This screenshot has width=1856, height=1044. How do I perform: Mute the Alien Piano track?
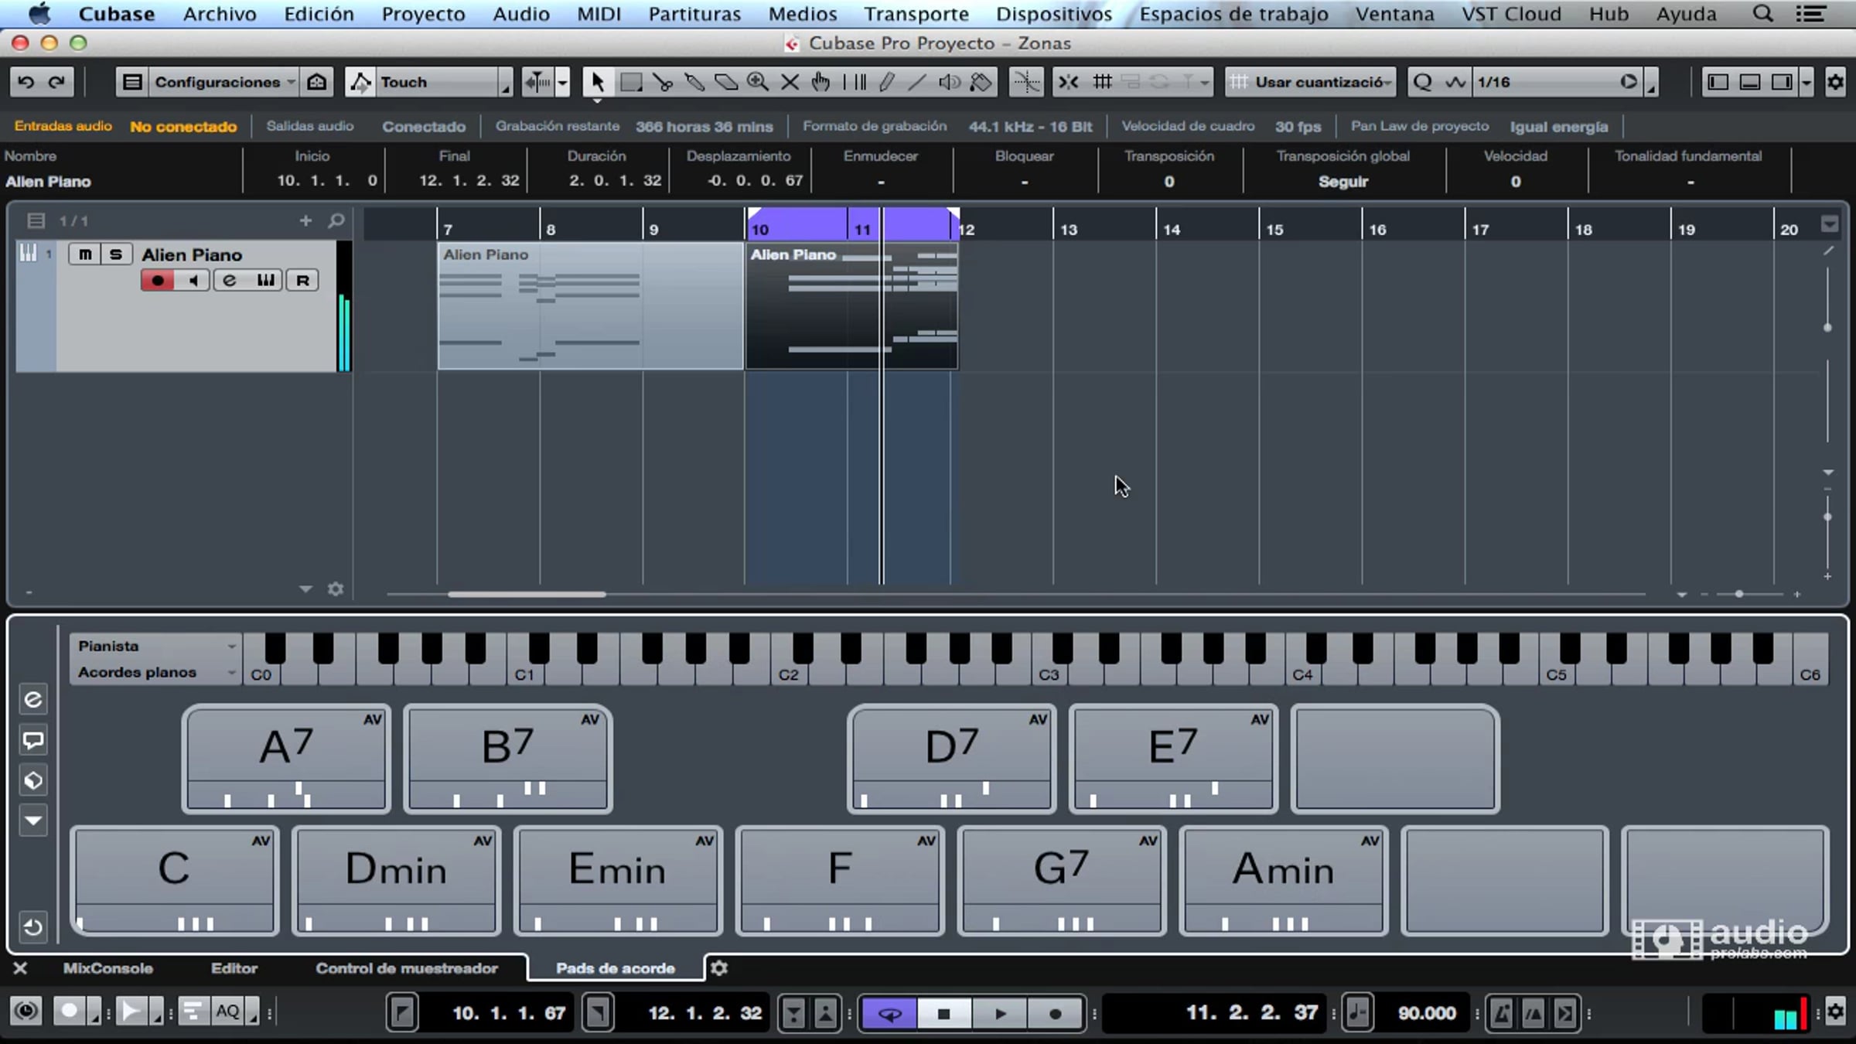pos(85,254)
